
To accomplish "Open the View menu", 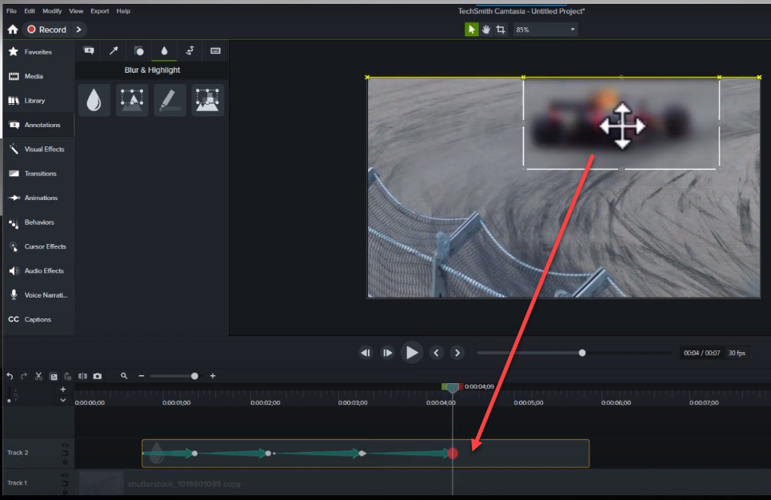I will (x=76, y=11).
